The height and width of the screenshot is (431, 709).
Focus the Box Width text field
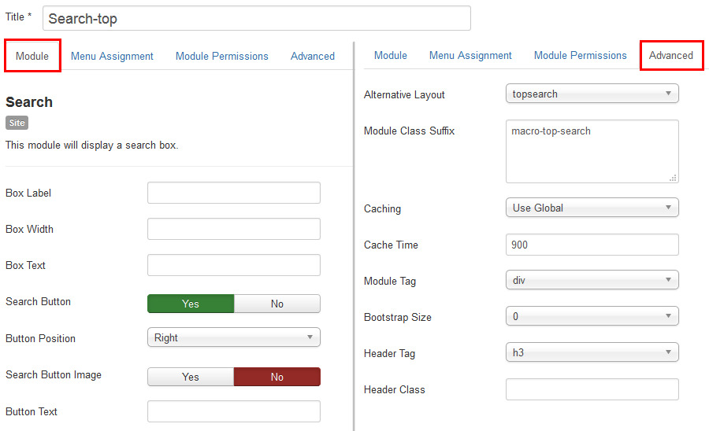[233, 229]
